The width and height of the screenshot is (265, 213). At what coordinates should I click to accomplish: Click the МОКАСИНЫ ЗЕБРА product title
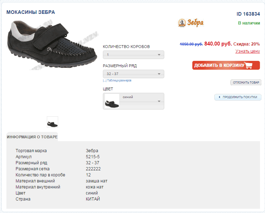(x=31, y=12)
